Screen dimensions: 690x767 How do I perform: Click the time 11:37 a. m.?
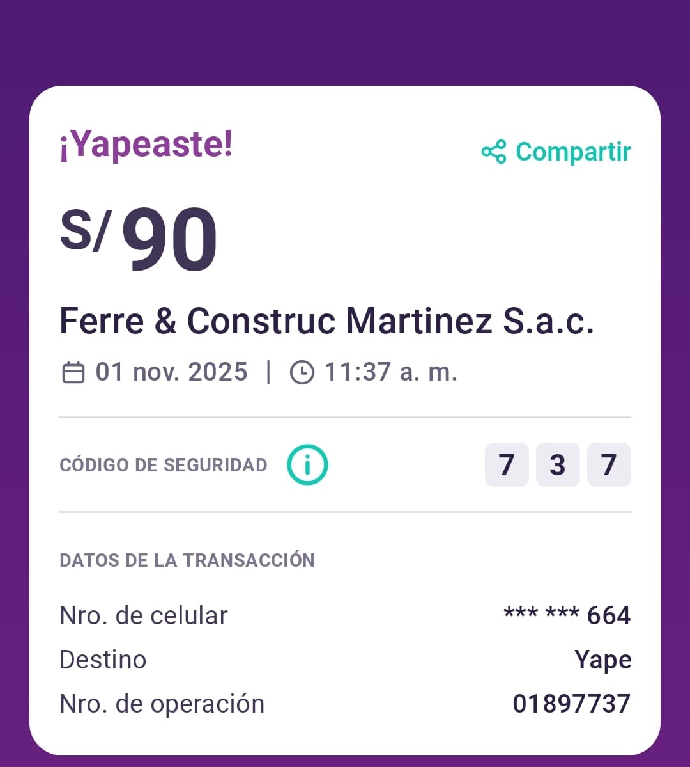pyautogui.click(x=390, y=372)
